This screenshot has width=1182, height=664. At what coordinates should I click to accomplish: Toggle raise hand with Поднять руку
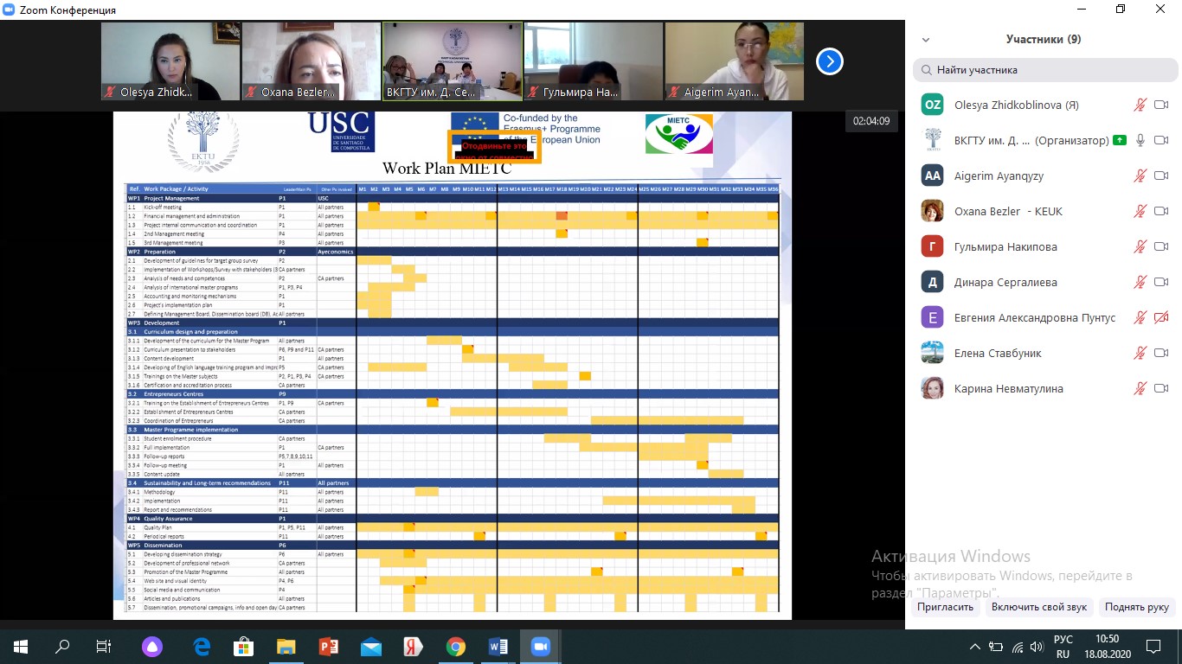point(1136,607)
